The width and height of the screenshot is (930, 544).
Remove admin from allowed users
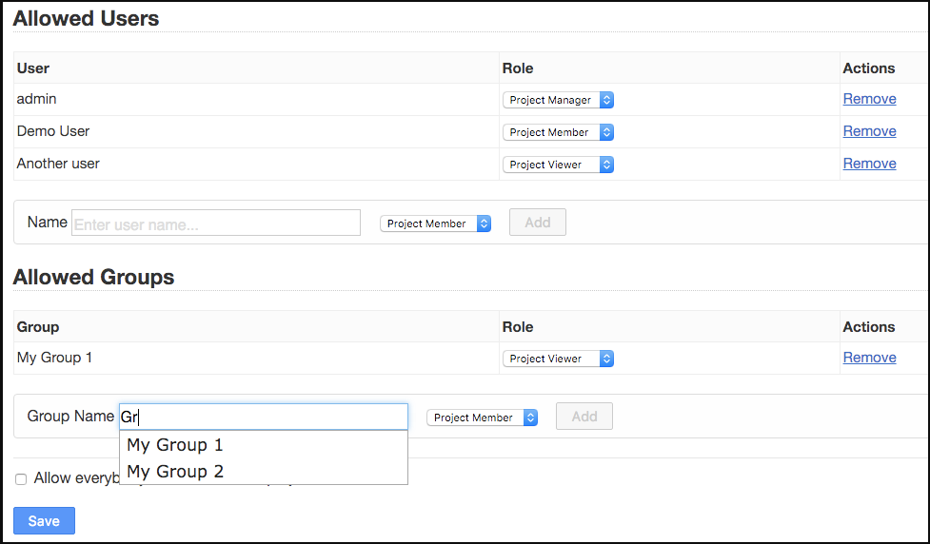(x=869, y=99)
